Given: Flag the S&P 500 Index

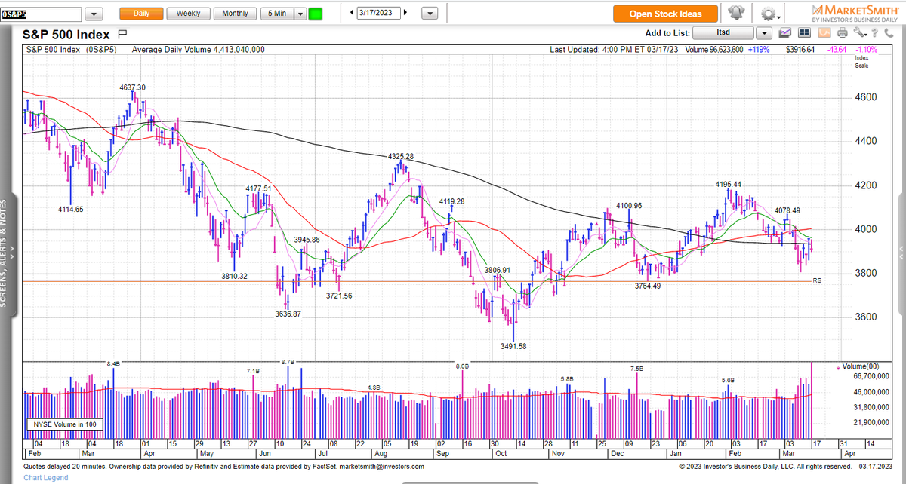Looking at the screenshot, I should [122, 34].
